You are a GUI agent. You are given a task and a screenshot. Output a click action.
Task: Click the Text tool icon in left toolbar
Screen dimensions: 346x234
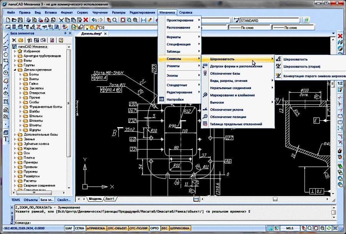(x=6, y=139)
